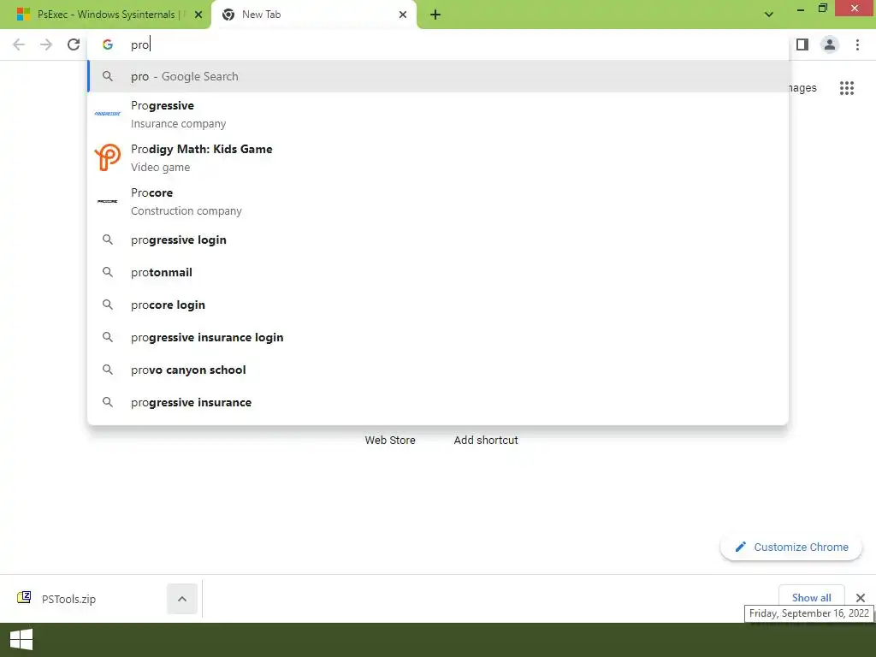Viewport: 876px width, 657px height.
Task: Select the progressive login suggestion
Action: click(x=438, y=240)
